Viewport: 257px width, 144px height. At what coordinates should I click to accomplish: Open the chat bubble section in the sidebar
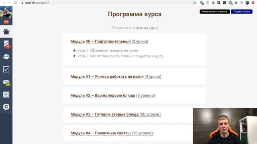coord(6,107)
